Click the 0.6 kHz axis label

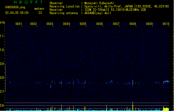pyautogui.click(x=2, y=105)
